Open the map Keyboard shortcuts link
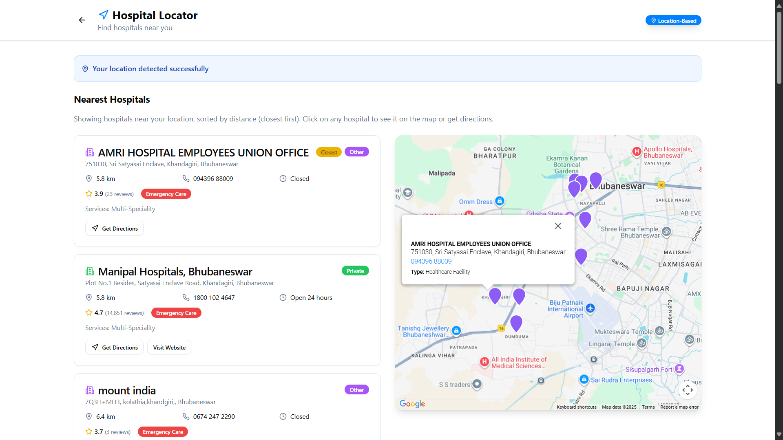Viewport: 783px width, 440px height. click(576, 407)
